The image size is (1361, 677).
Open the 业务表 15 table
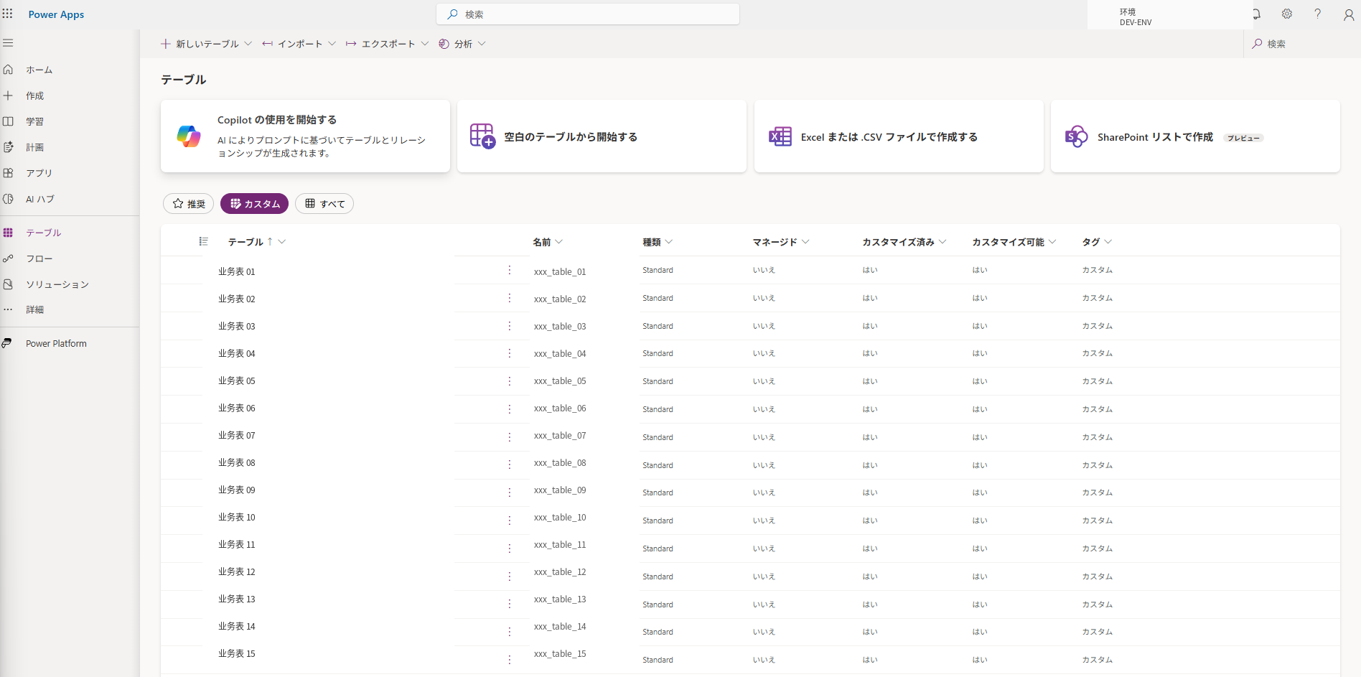(x=237, y=653)
